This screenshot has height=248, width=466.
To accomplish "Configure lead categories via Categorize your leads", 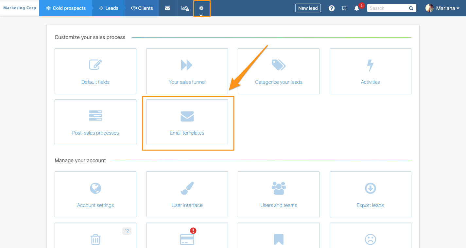I will pos(278,71).
